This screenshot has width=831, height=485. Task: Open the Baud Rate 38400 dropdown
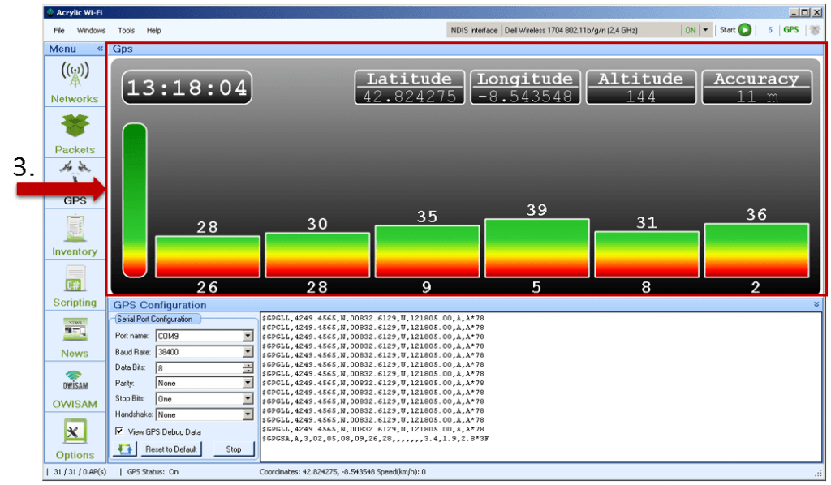pyautogui.click(x=248, y=352)
